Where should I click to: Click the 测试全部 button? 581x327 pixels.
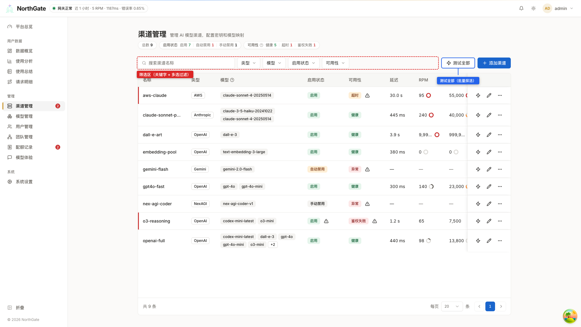click(x=458, y=63)
